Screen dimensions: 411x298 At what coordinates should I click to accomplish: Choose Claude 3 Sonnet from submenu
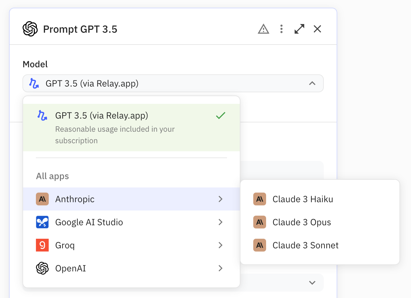[x=305, y=245]
